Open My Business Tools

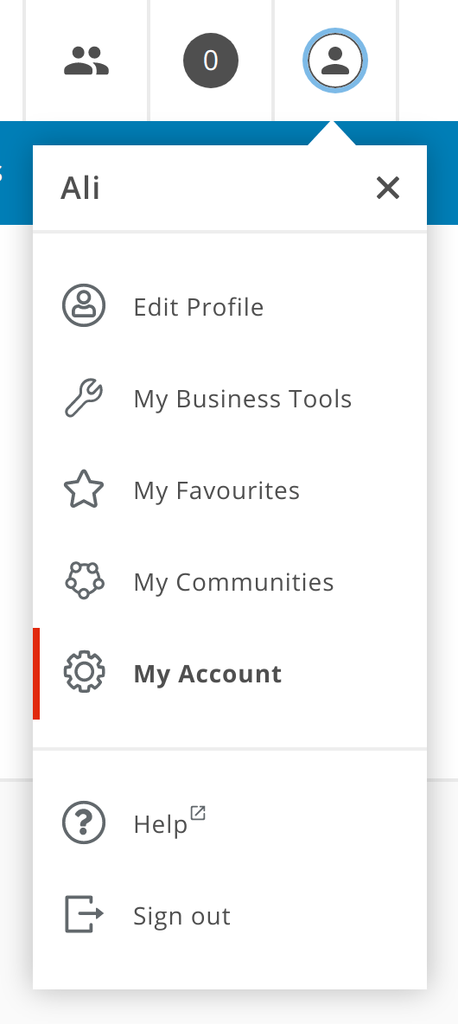click(230, 399)
